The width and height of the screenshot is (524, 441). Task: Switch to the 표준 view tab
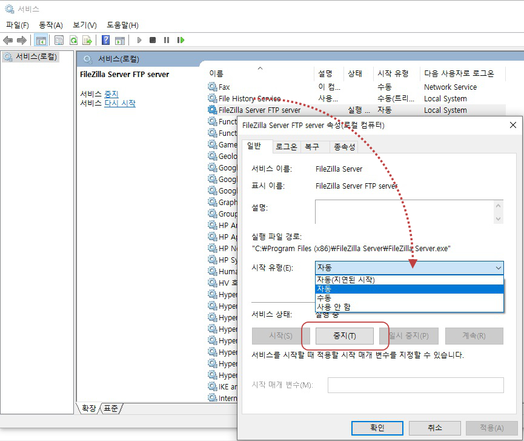[111, 408]
